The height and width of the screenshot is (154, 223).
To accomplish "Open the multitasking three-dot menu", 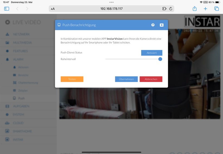I will pos(111,2).
